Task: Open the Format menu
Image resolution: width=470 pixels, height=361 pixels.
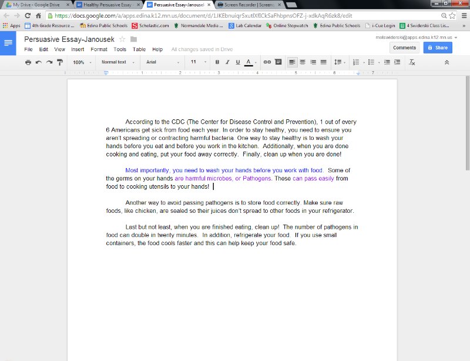Action: (x=98, y=49)
